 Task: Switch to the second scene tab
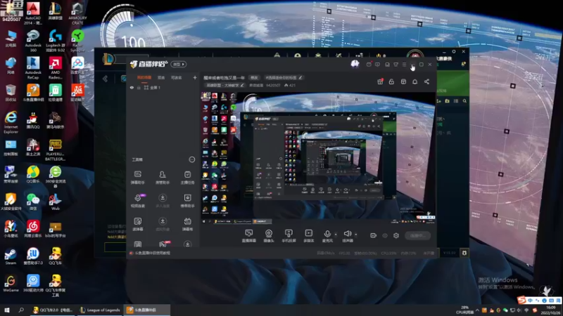(x=161, y=77)
